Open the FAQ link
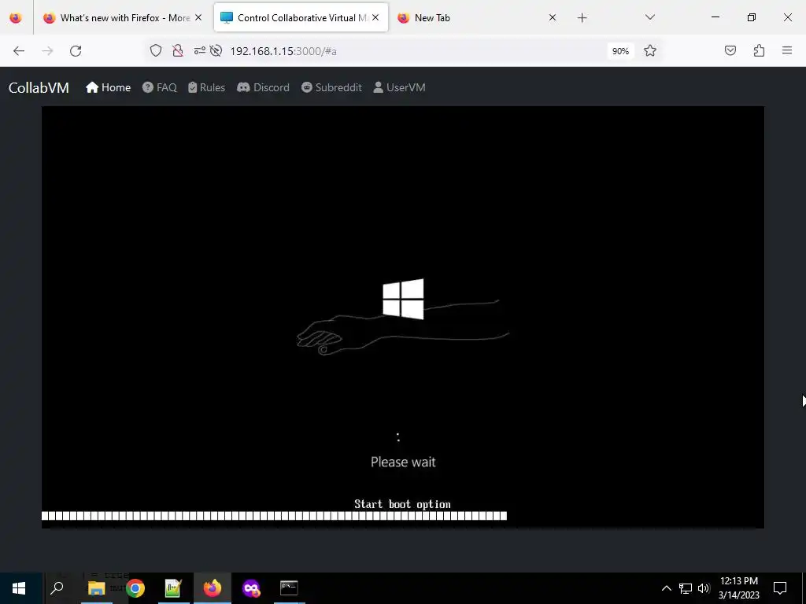806x604 pixels. (159, 87)
